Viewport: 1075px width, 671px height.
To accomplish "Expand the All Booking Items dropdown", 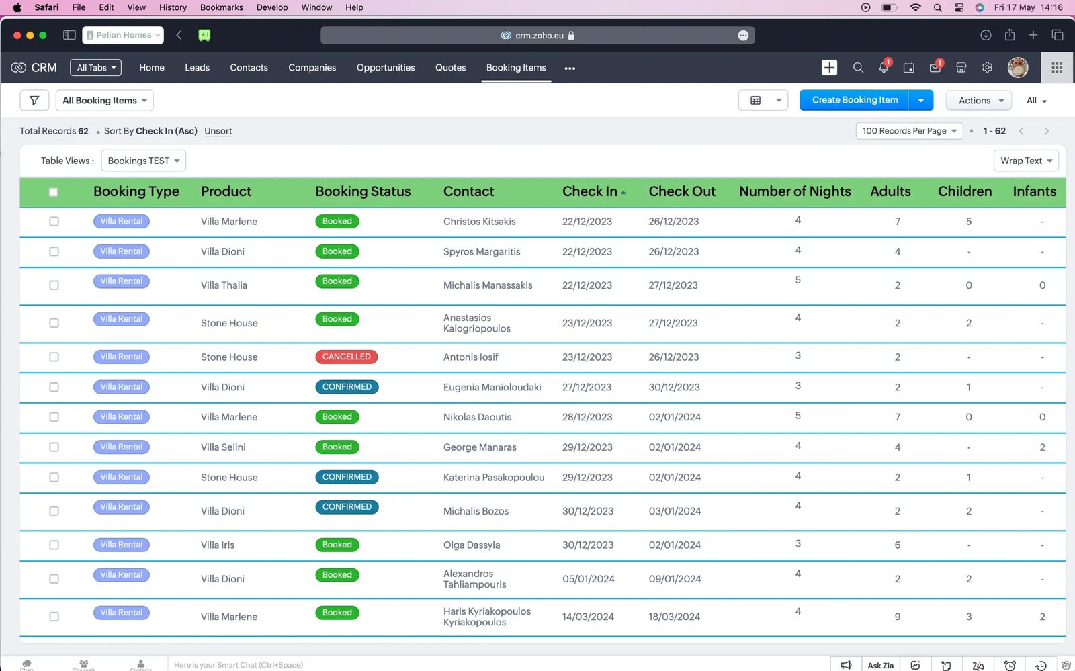I will click(105, 101).
